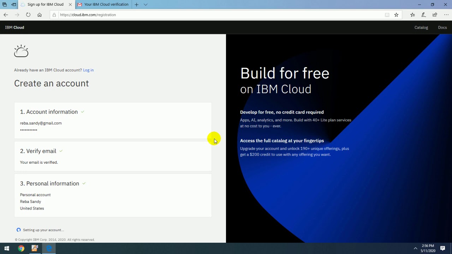The image size is (452, 254).
Task: Click the 3. Personal information heading
Action: (x=49, y=183)
